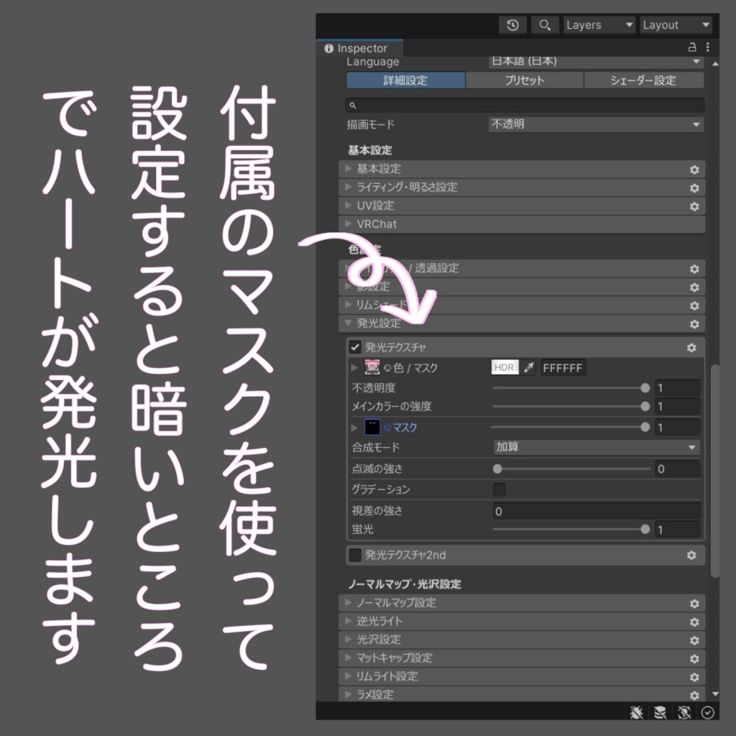This screenshot has width=736, height=736.
Task: Click the cache database icon in the status bar
Action: [x=660, y=712]
